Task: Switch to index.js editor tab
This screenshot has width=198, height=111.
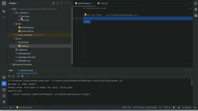Action: click(103, 3)
